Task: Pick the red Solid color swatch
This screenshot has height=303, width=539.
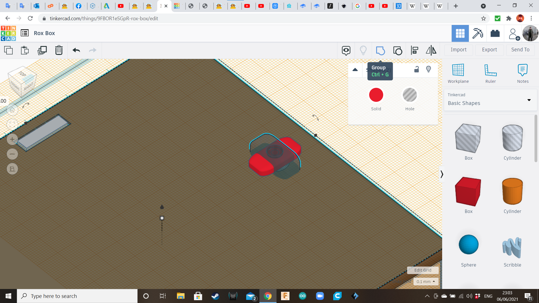Action: pos(376,95)
